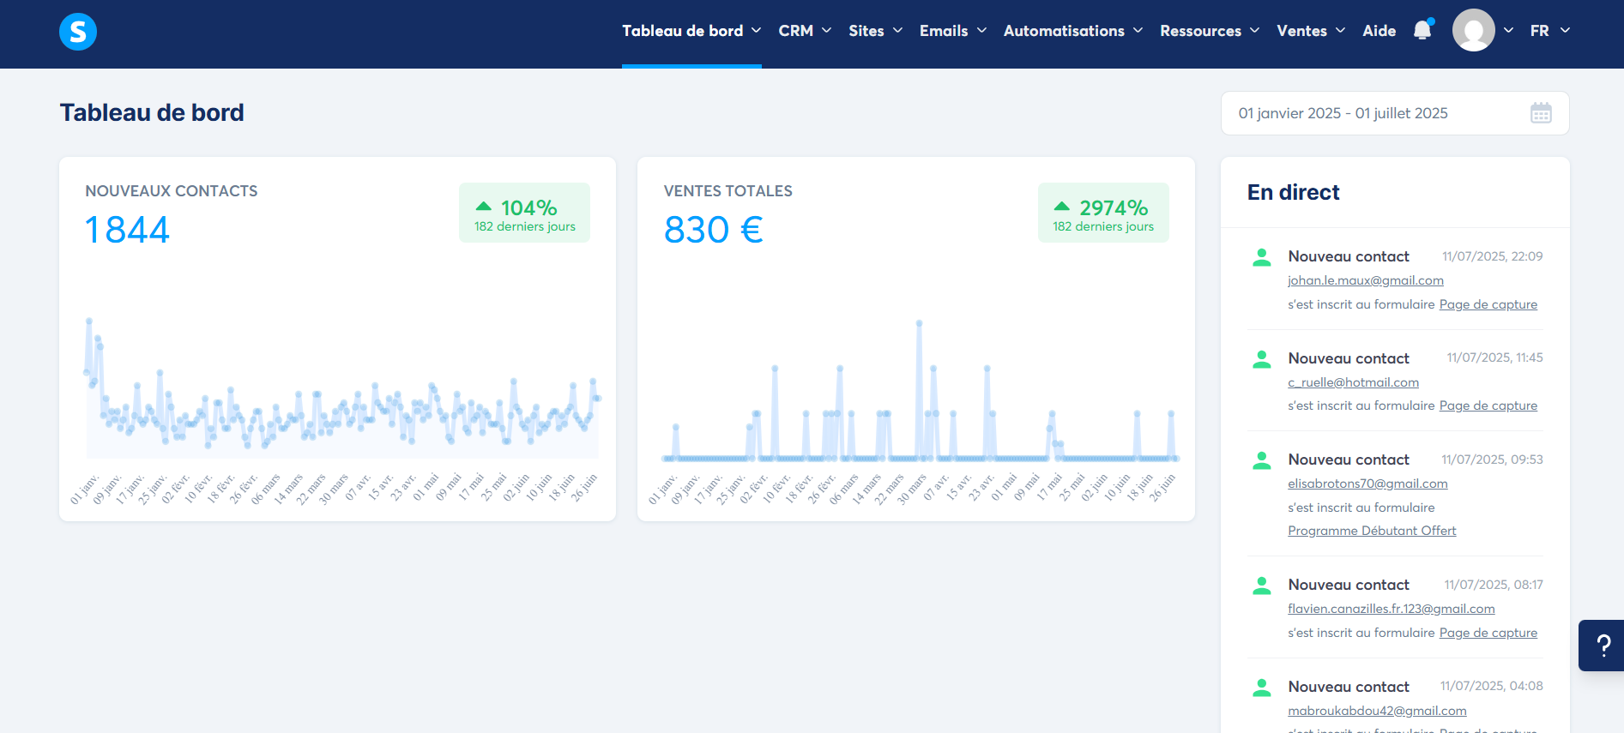
Task: Open flavien.canazilles.fr.123@gmail.com contact link
Action: coord(1391,609)
